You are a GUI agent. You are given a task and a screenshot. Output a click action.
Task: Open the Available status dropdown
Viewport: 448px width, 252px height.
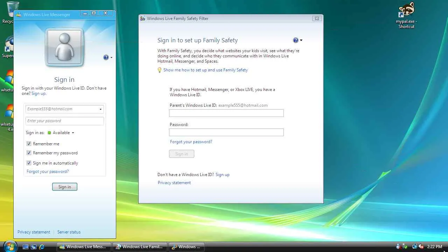tap(61, 133)
